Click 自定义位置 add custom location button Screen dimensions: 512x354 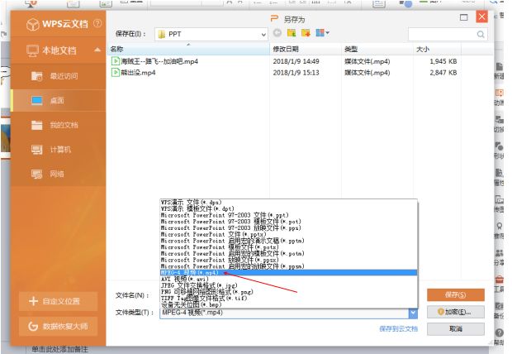pos(58,301)
